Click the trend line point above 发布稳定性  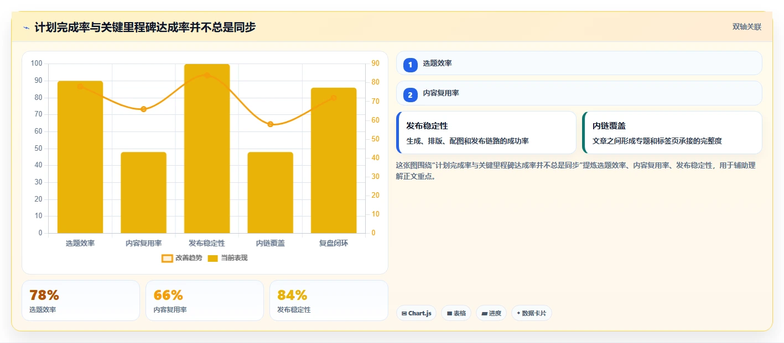(x=207, y=75)
